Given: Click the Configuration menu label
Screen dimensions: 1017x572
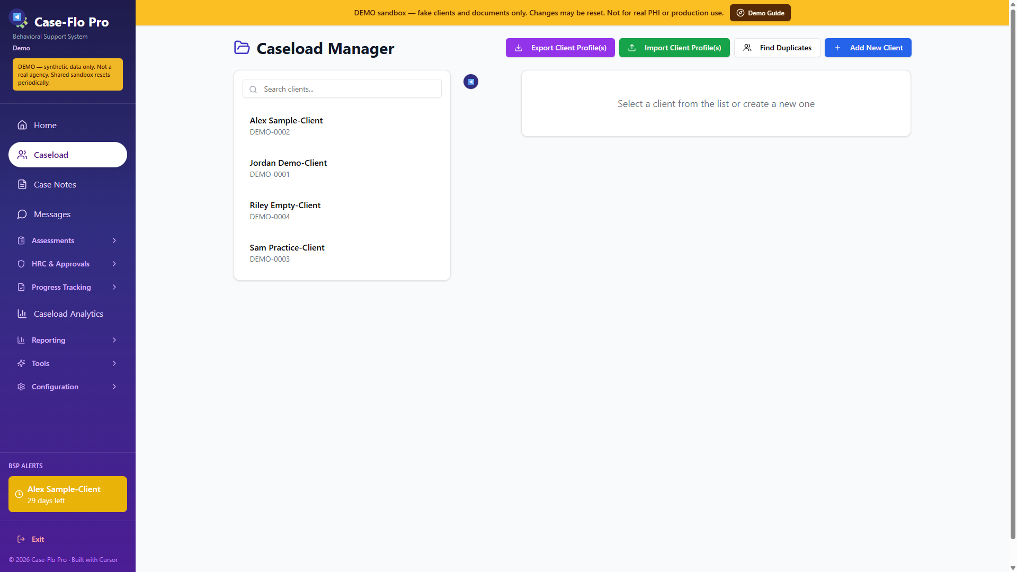Looking at the screenshot, I should [x=55, y=387].
